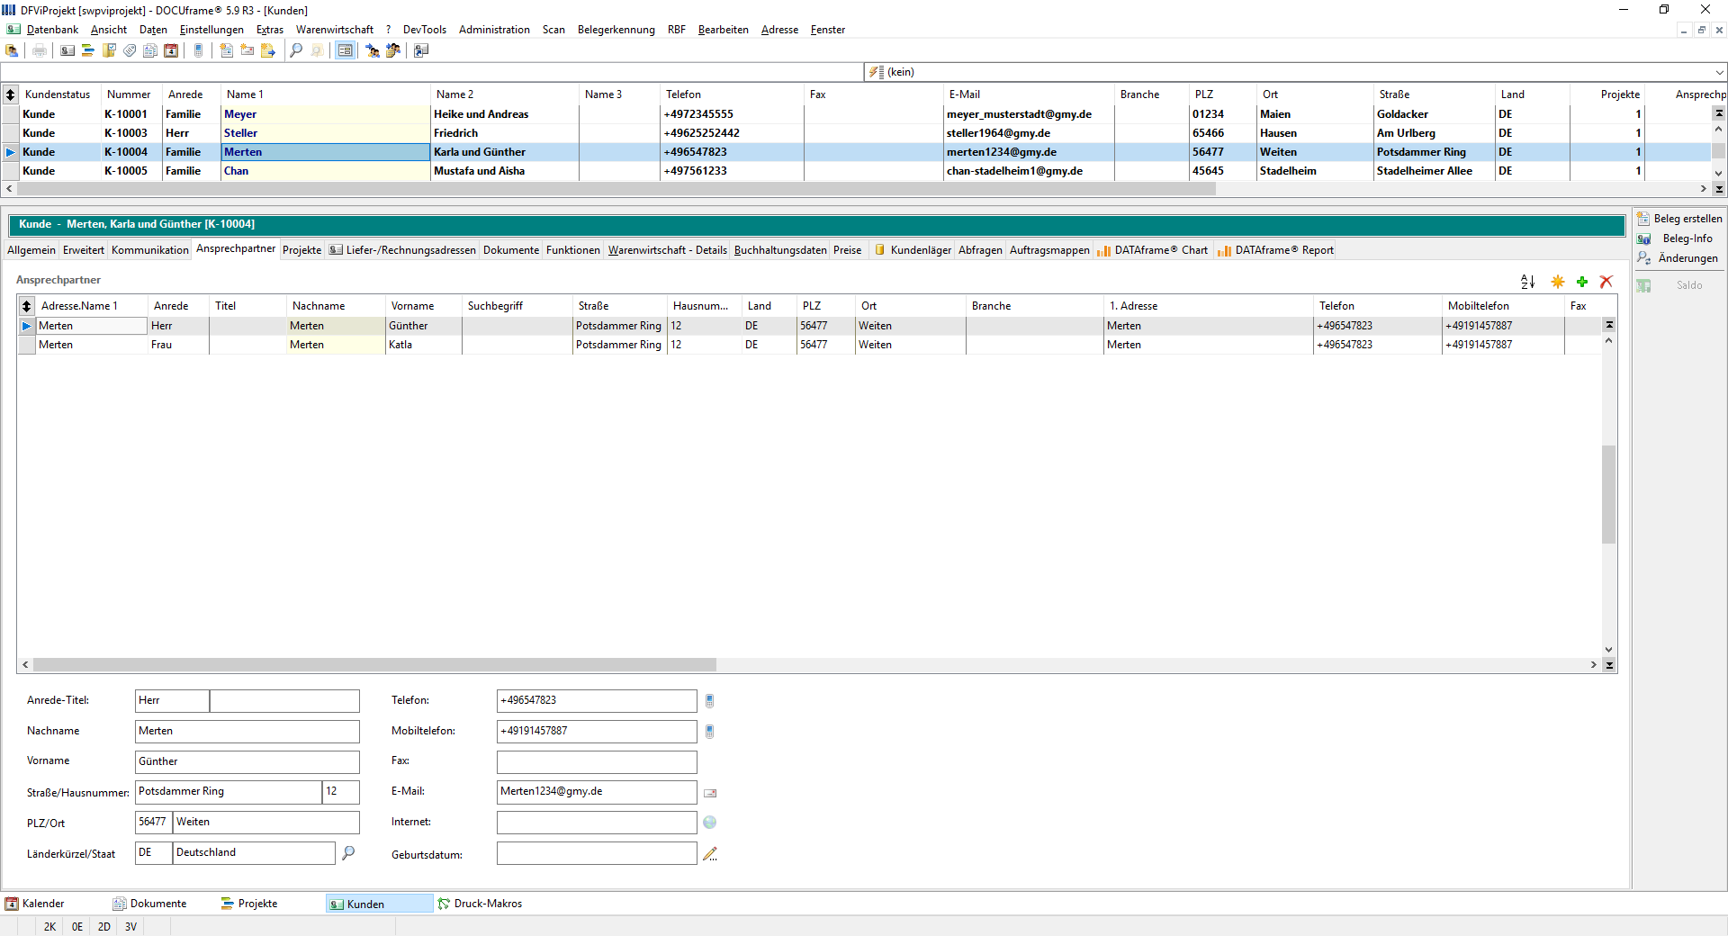Open the (kein) filter dropdown

[x=1719, y=72]
